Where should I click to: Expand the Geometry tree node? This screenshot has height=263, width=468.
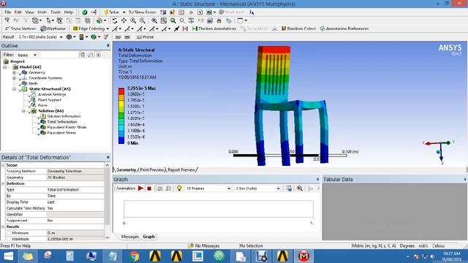pos(14,72)
